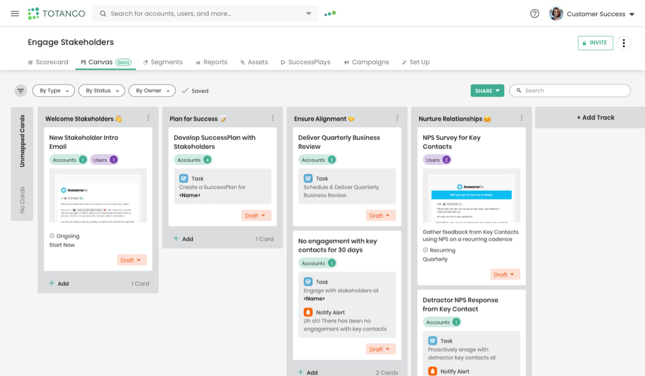Open NPS survey email preview thumbnail
Screen dimensions: 645x376
pyautogui.click(x=471, y=196)
